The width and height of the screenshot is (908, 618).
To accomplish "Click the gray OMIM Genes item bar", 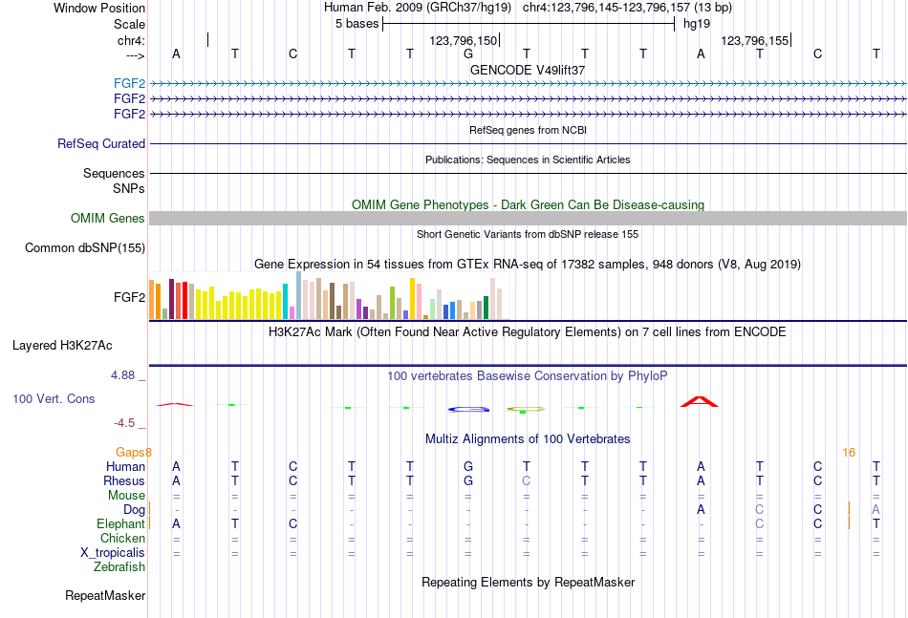I will click(528, 218).
